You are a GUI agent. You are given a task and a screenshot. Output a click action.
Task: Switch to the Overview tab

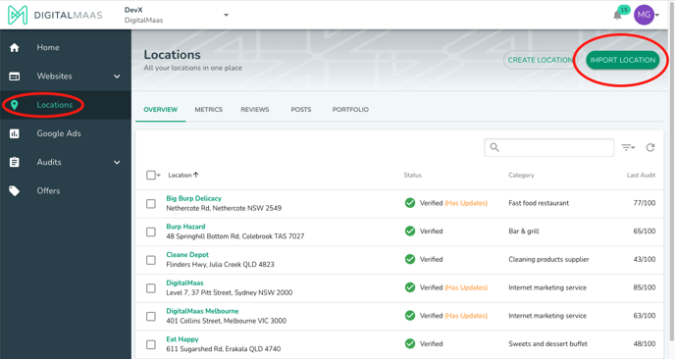(161, 109)
